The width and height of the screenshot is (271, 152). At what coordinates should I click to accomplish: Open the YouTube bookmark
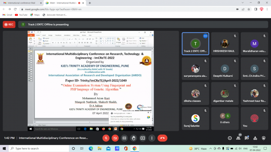click(21, 15)
